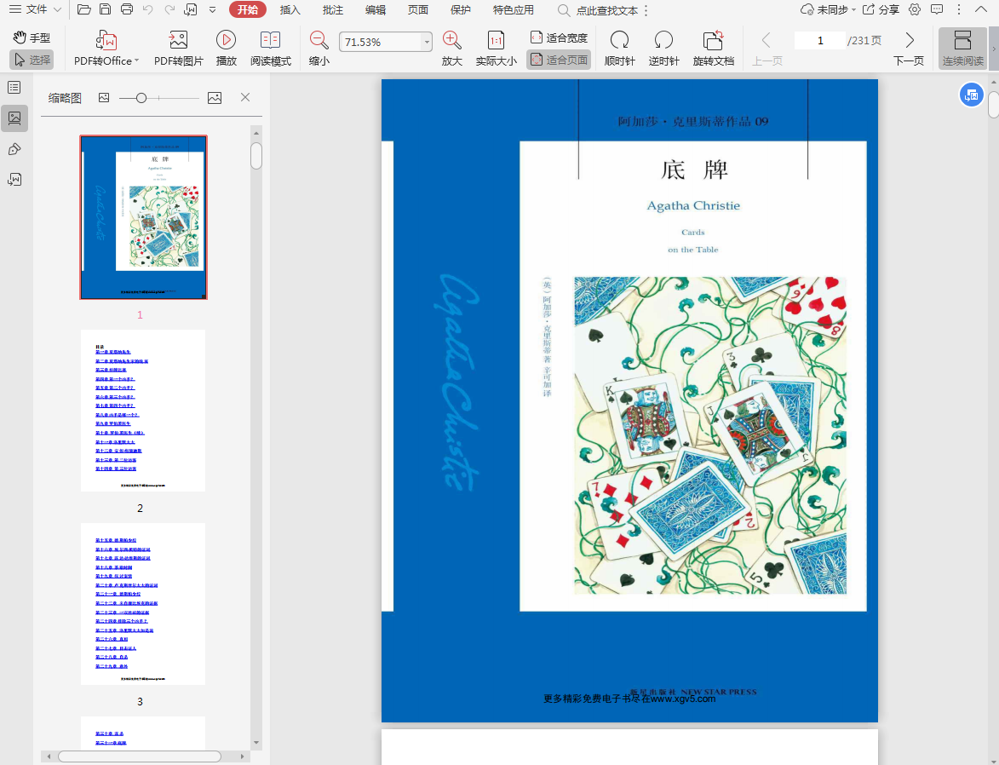
Task: Rotate page counterclockwise with 逆时针
Action: point(663,40)
